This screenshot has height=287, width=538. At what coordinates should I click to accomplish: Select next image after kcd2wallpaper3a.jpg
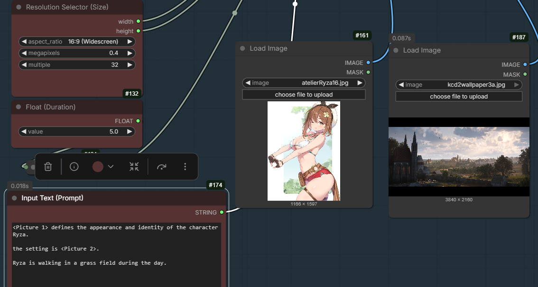coord(516,85)
